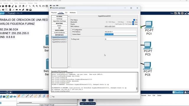
Task: Click the PC3 device on the workspace
Action: (x=148, y=45)
